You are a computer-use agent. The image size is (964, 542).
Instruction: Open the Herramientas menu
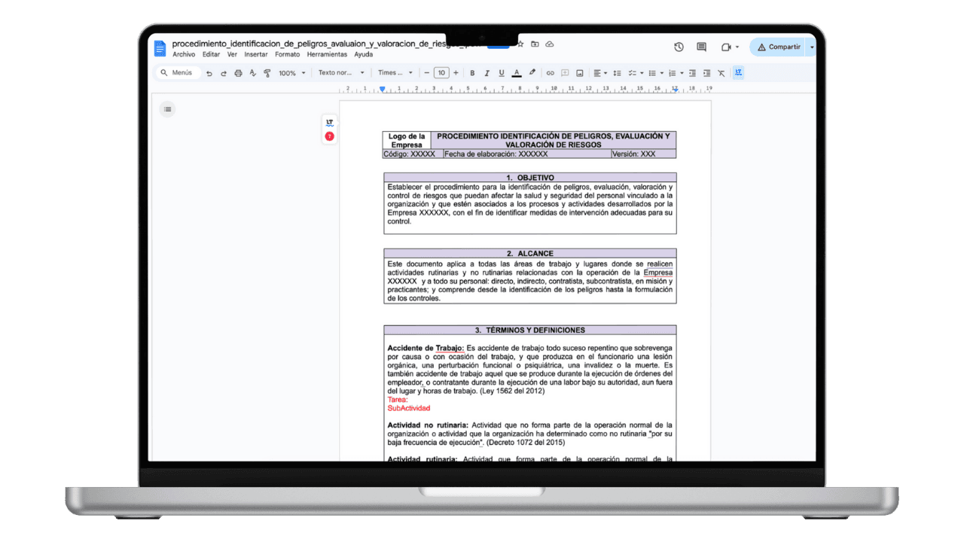[x=326, y=54]
